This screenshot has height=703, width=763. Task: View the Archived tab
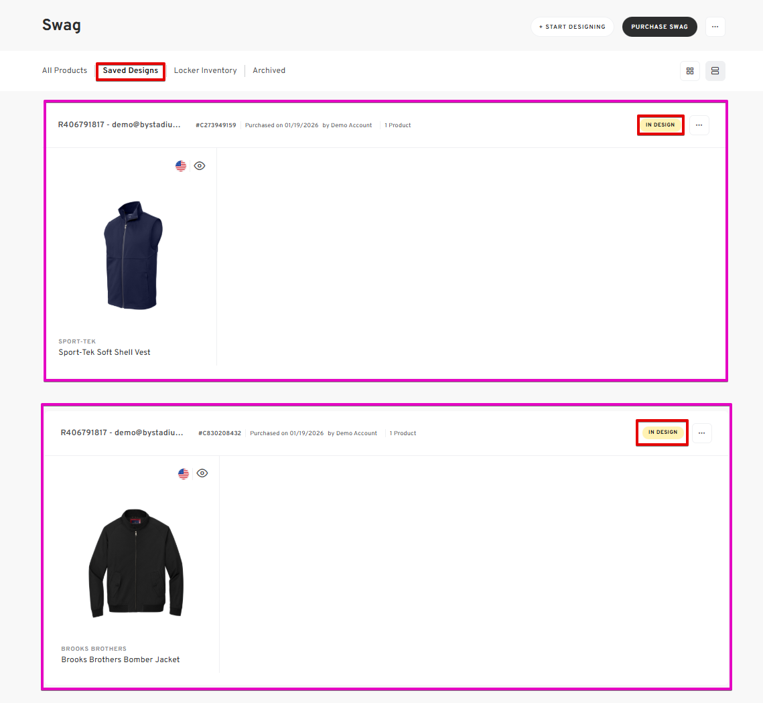point(269,70)
